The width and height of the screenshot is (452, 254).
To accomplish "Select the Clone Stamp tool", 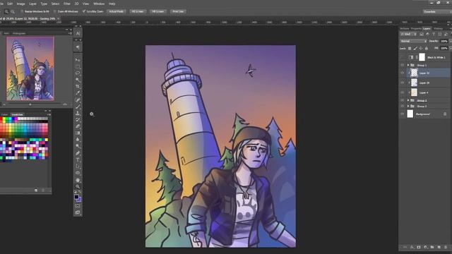I will 78,113.
